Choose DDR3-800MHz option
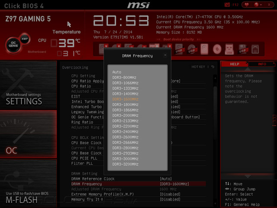Image resolution: width=277 pixels, height=208 pixels. (x=124, y=78)
